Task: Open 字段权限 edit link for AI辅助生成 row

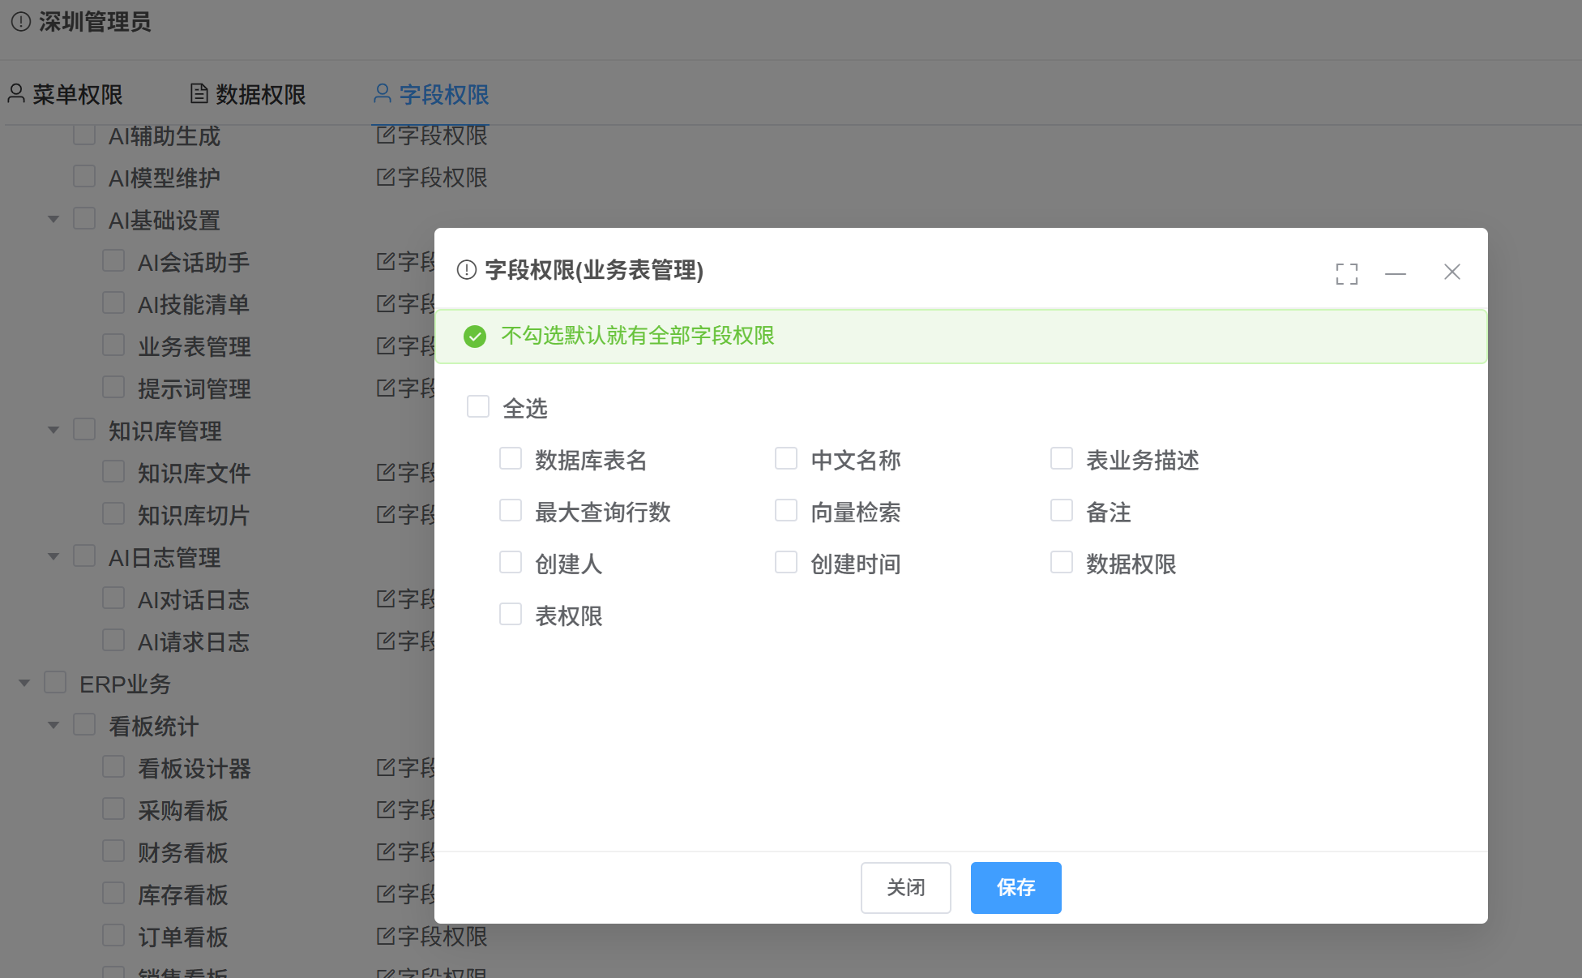Action: click(432, 135)
